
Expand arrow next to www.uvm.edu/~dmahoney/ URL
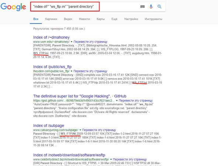pos(72,42)
